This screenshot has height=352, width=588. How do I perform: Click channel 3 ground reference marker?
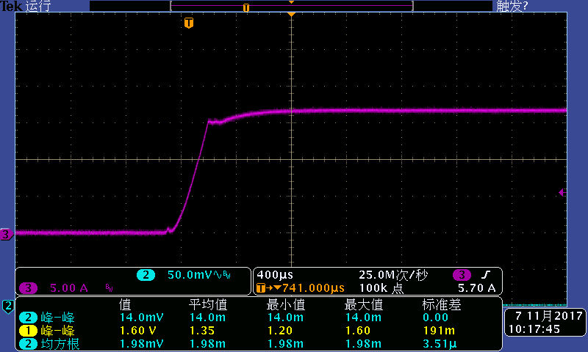(5, 235)
